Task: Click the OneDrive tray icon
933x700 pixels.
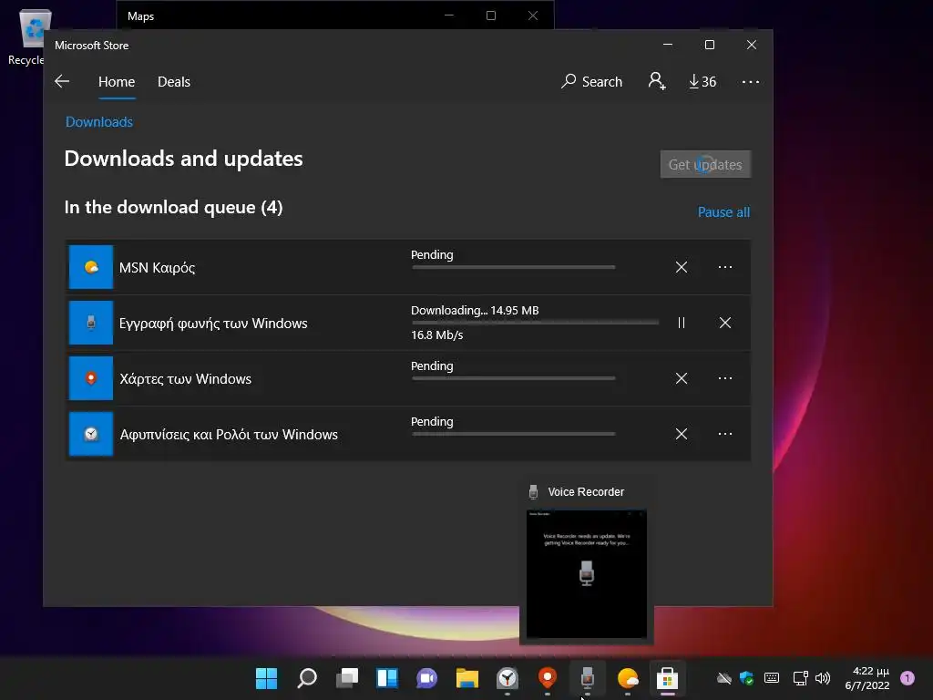Action: [724, 678]
